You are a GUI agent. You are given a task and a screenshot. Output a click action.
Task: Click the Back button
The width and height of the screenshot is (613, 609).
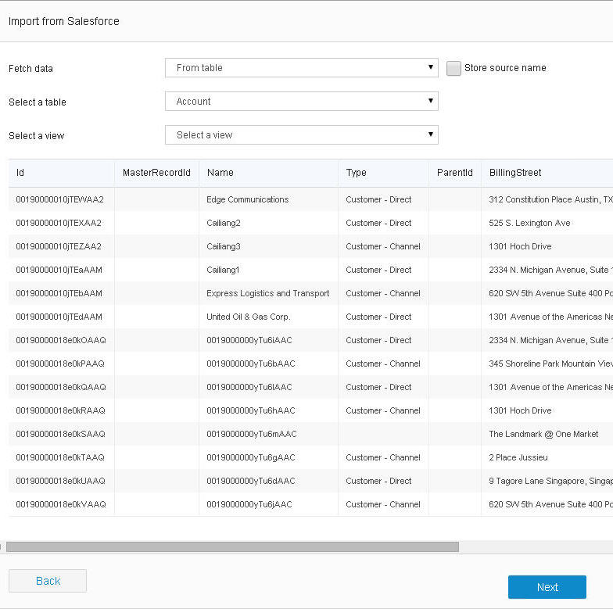point(48,581)
